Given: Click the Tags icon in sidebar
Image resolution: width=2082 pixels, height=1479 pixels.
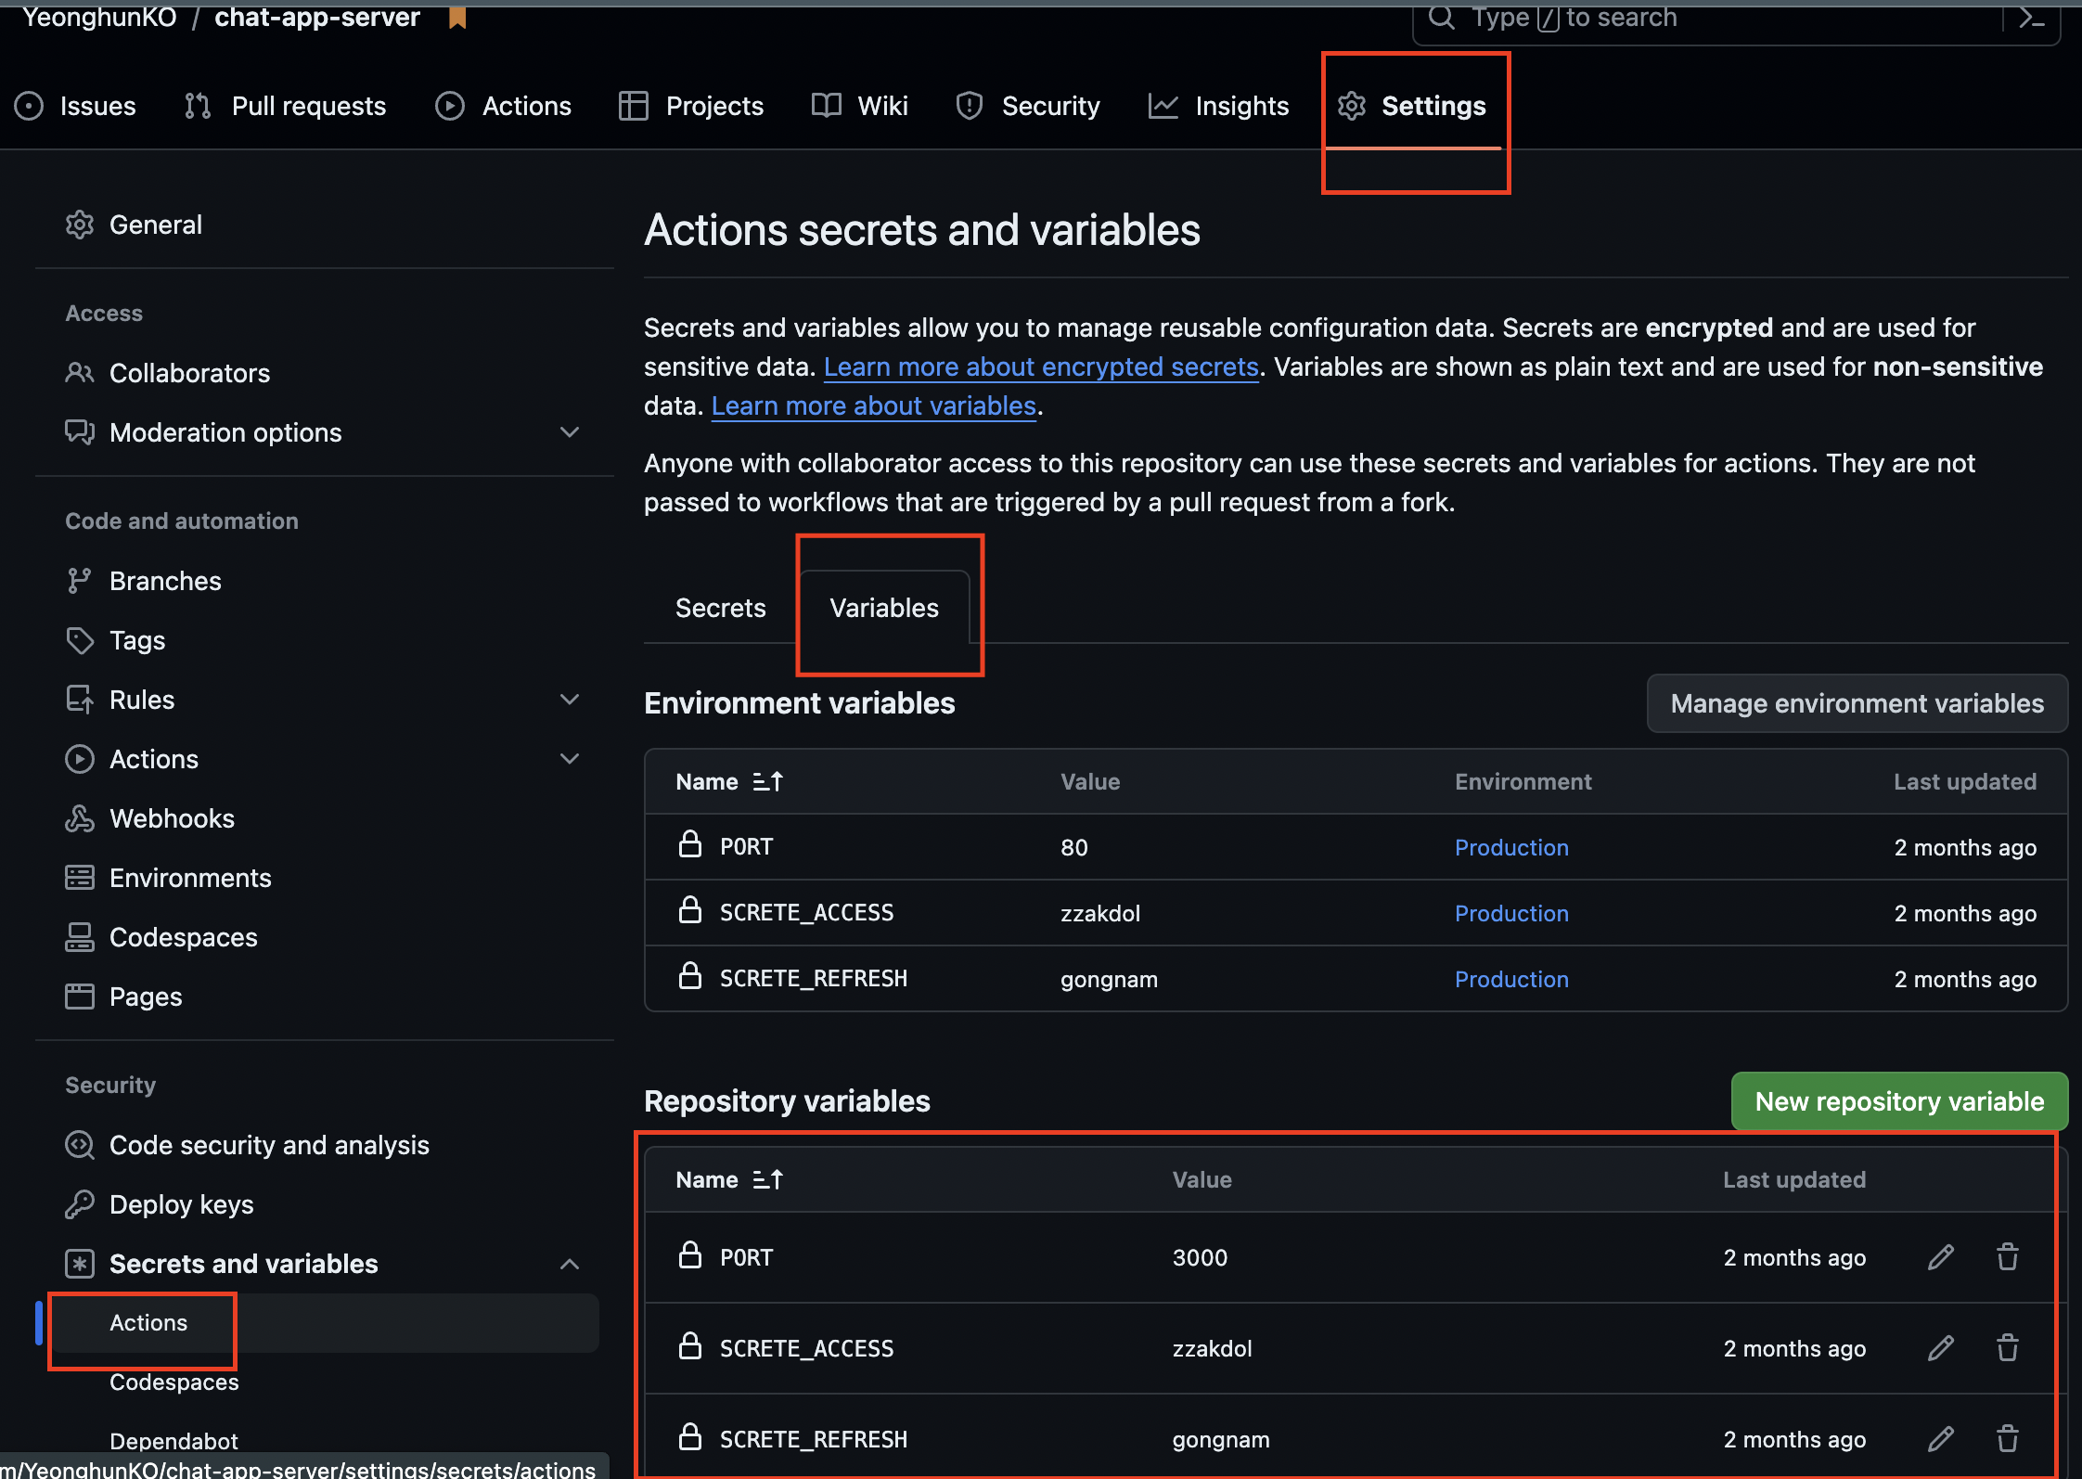Looking at the screenshot, I should (80, 640).
